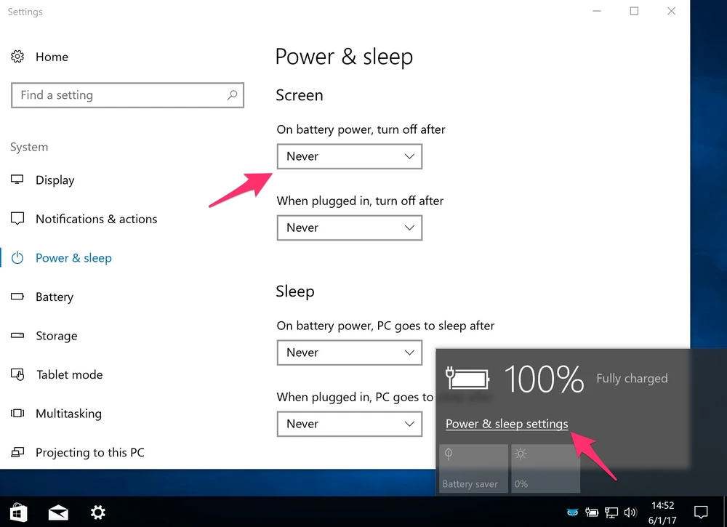Open the Mail app in taskbar
The height and width of the screenshot is (527, 727).
58,512
